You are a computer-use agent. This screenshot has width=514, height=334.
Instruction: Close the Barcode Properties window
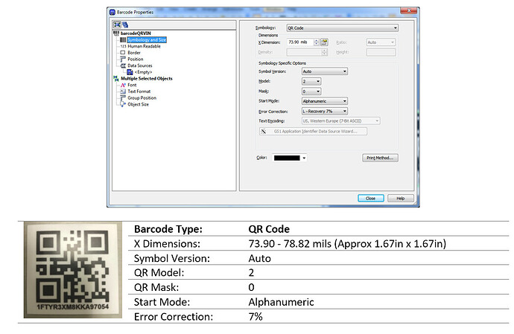point(409,10)
